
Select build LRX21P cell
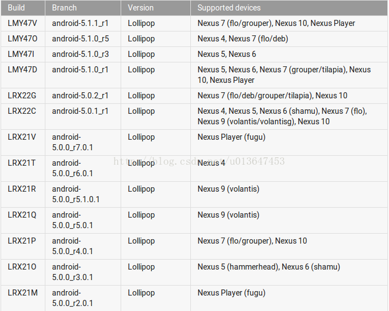tap(23, 246)
